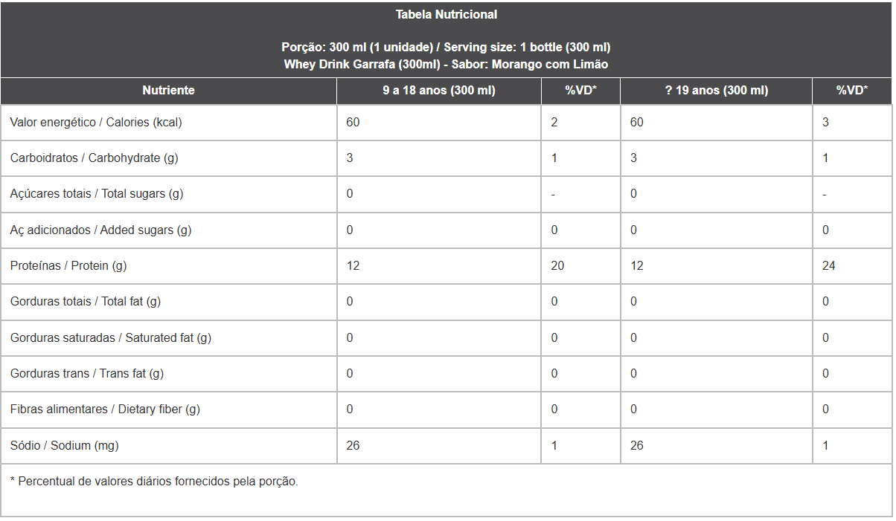Image resolution: width=896 pixels, height=521 pixels.
Task: Select the Fibras alimentares / Dietary fiber label
Action: (105, 409)
